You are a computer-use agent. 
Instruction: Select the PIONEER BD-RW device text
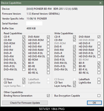point(52,9)
